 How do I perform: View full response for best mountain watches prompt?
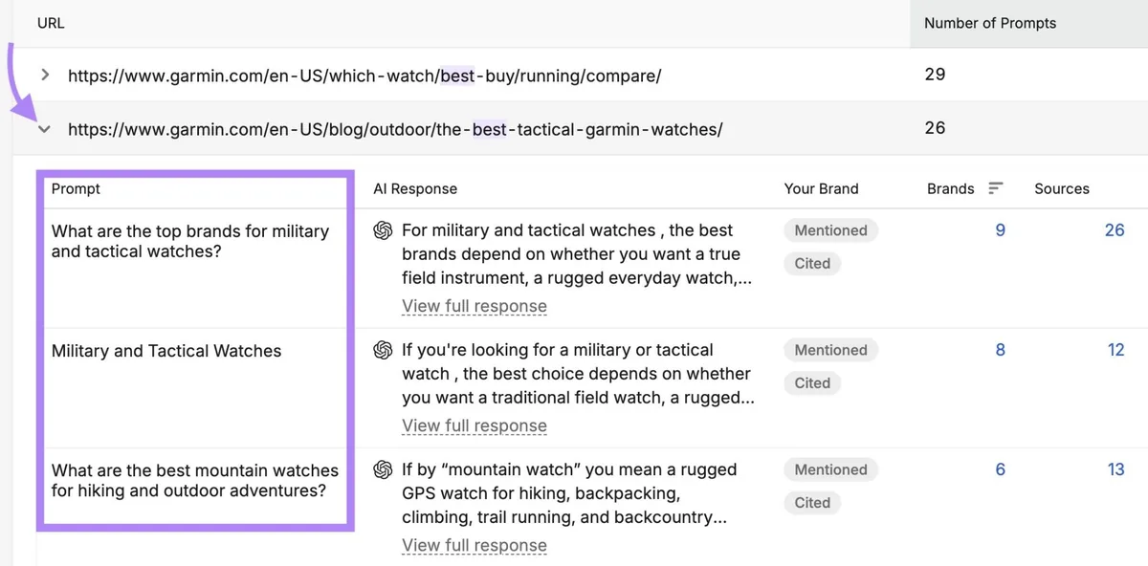[475, 545]
